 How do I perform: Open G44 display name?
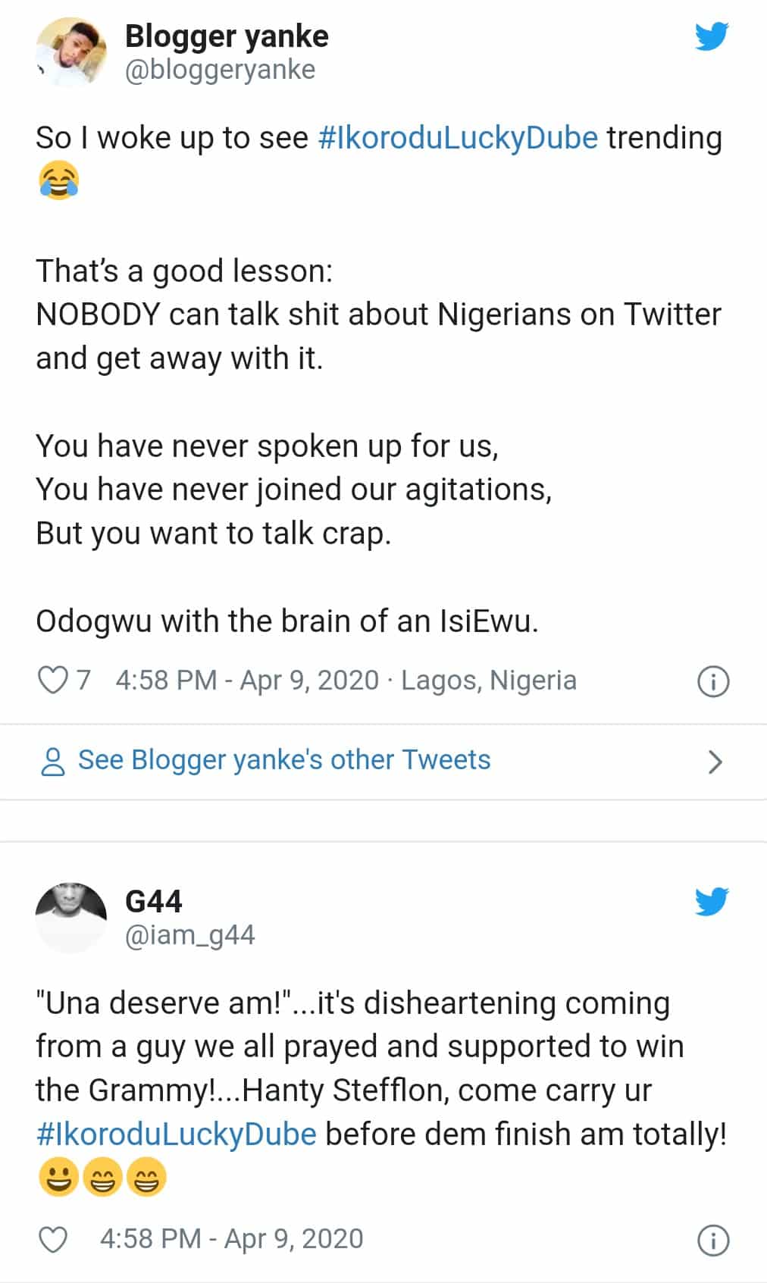point(154,902)
